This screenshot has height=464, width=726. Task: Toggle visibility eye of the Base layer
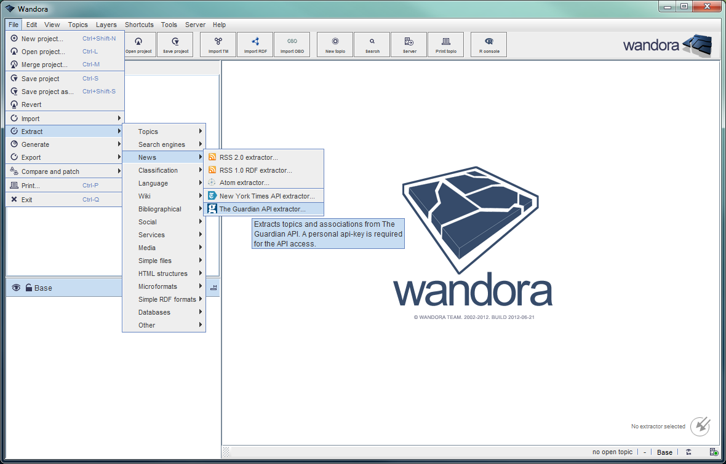point(17,288)
